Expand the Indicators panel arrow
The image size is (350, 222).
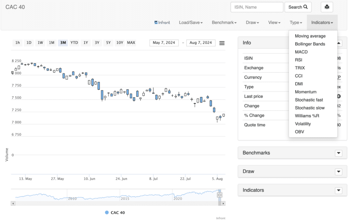point(339,190)
